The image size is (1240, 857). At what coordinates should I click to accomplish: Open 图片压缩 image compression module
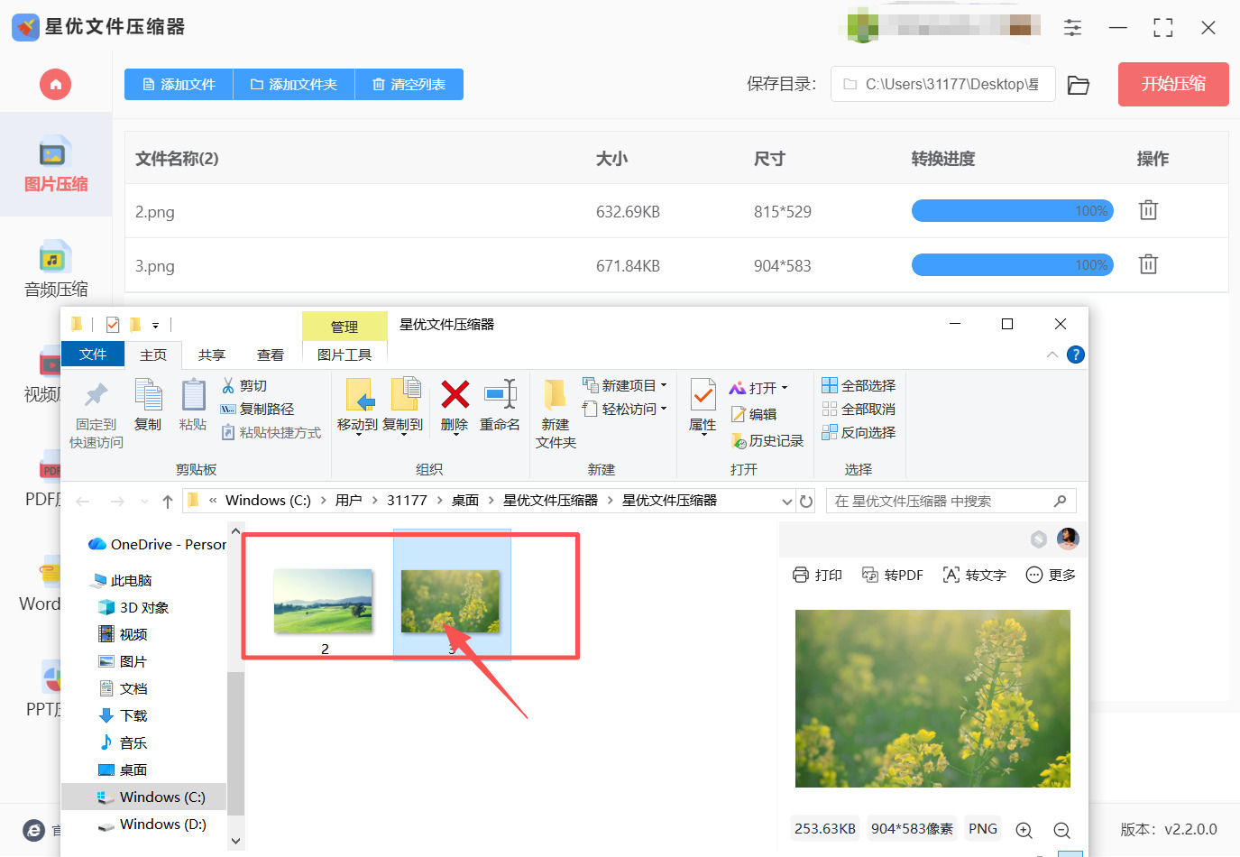[x=56, y=165]
